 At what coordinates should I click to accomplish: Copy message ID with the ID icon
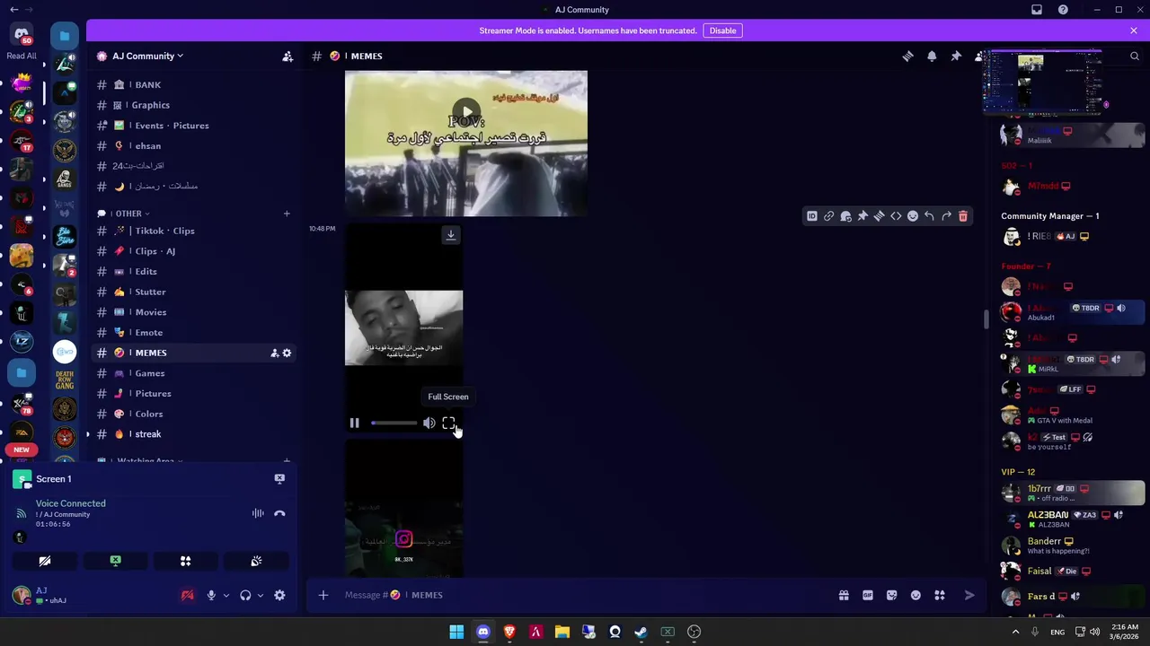(812, 216)
